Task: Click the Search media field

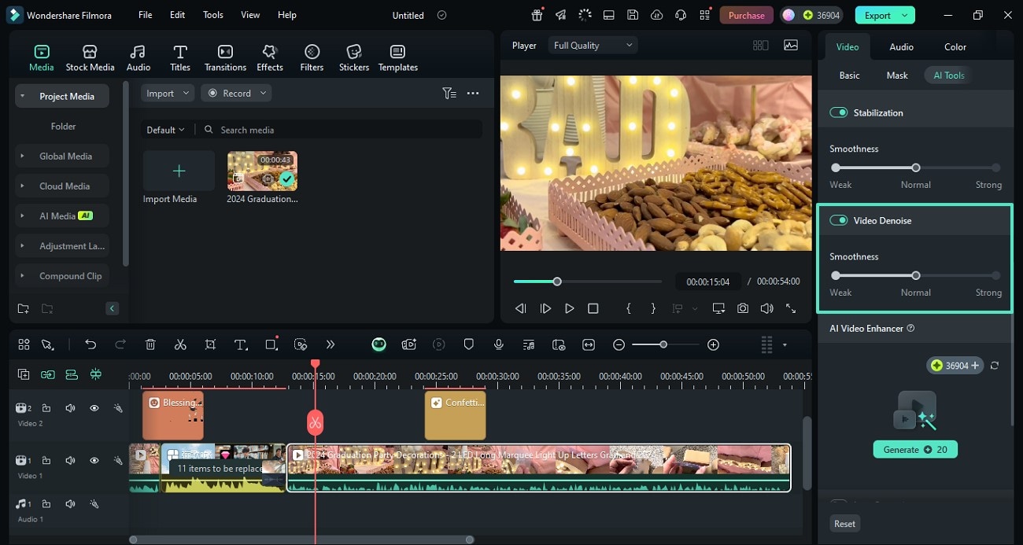Action: coord(338,130)
